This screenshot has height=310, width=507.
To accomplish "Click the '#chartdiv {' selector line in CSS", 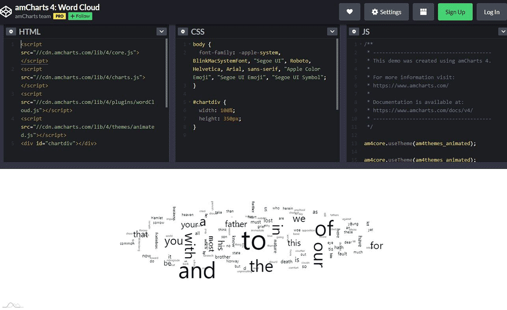I will (x=210, y=102).
